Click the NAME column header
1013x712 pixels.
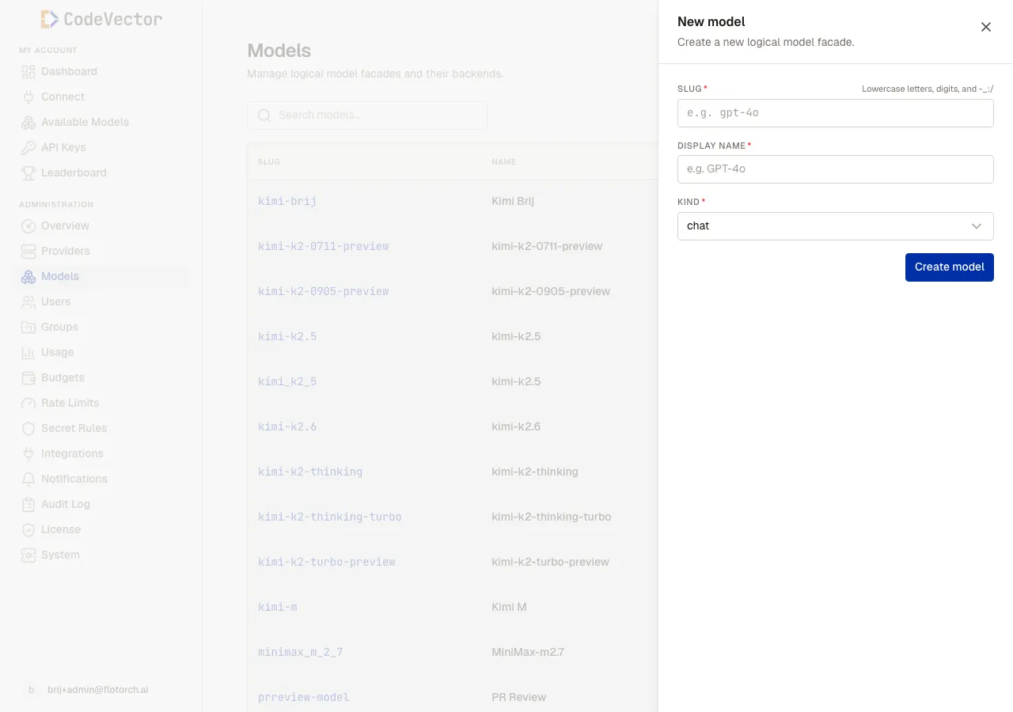[x=503, y=161]
